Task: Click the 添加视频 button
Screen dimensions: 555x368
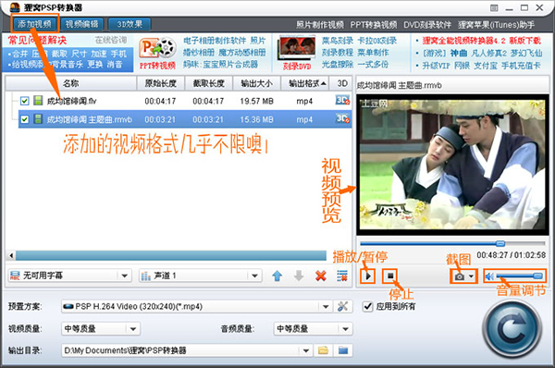Action: click(x=35, y=24)
